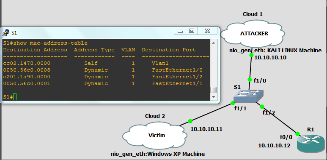Select the Victim cloud node
The height and width of the screenshot is (160, 327).
155,136
